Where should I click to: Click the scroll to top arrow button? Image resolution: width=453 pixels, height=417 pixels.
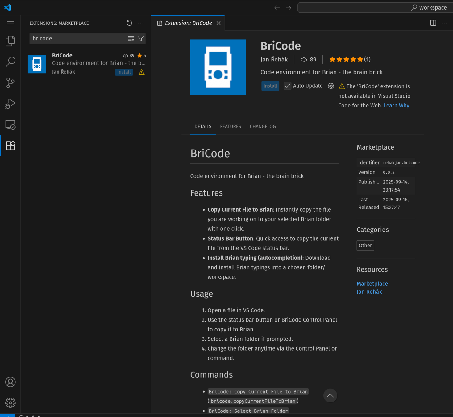tap(330, 396)
